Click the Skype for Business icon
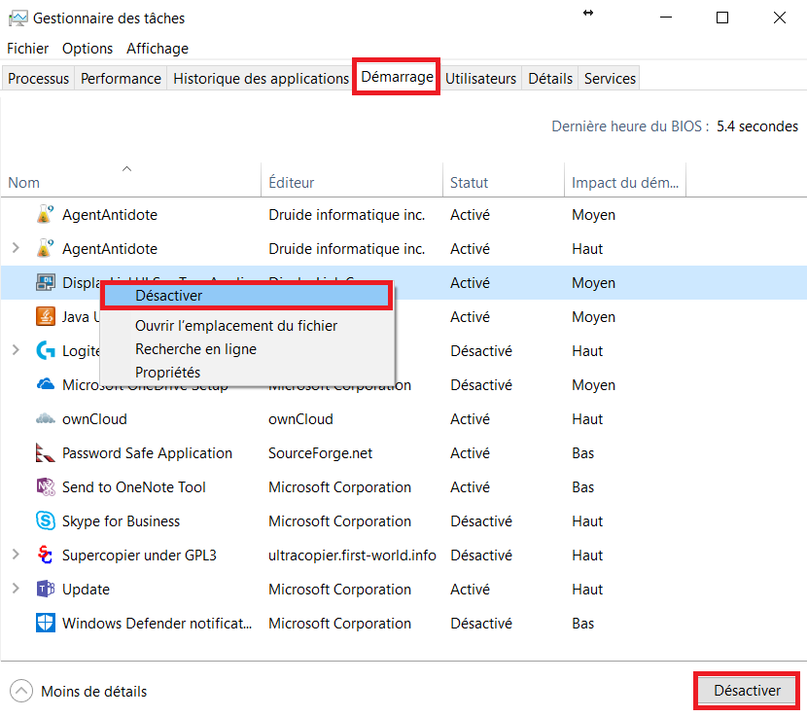Viewport: 807px width, 717px height. tap(46, 520)
